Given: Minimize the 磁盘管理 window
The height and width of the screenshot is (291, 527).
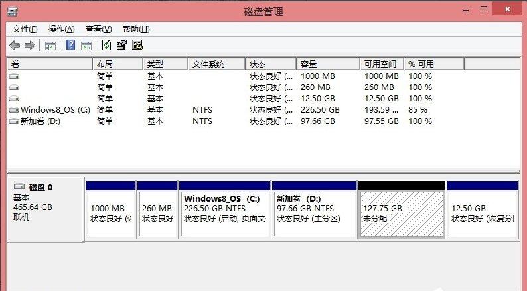Looking at the screenshot, I should [x=466, y=10].
